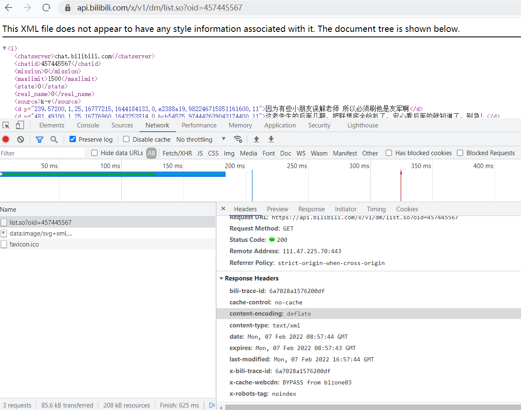Activate the inspect element picker
Image resolution: width=521 pixels, height=410 pixels.
tap(6, 125)
